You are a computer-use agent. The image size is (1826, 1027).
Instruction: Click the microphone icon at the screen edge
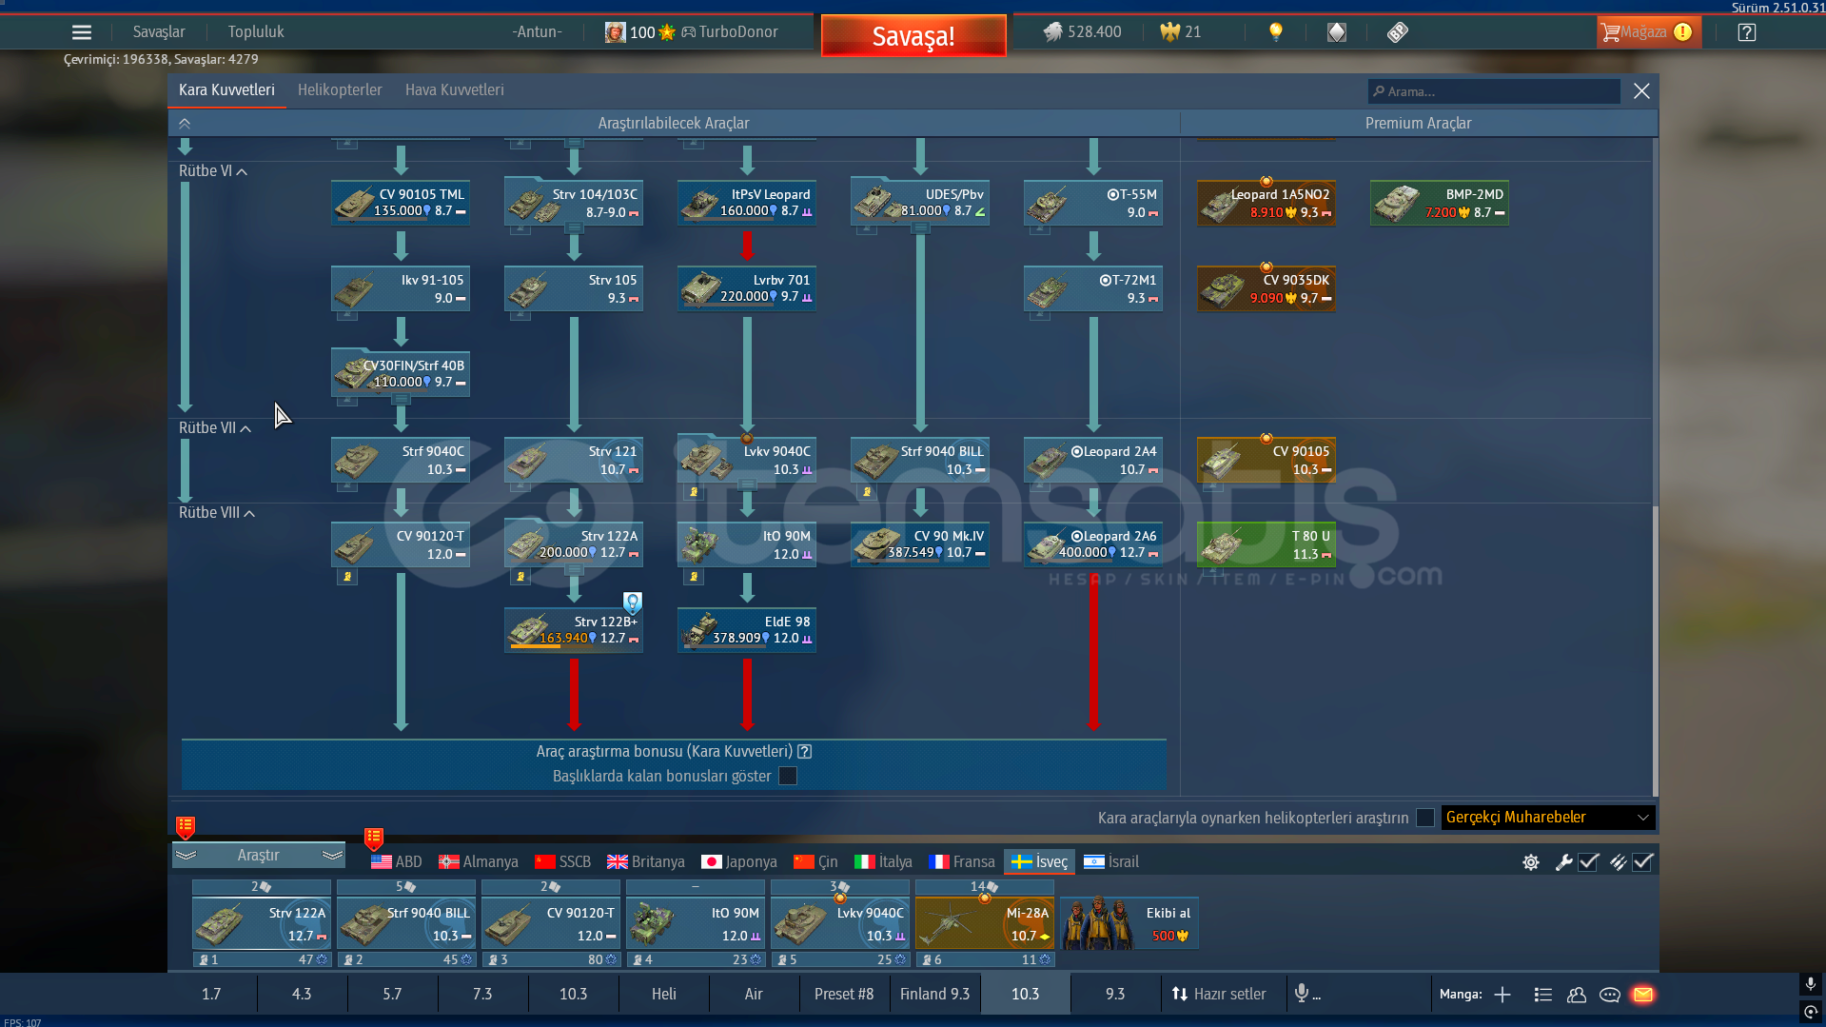pos(1810,983)
